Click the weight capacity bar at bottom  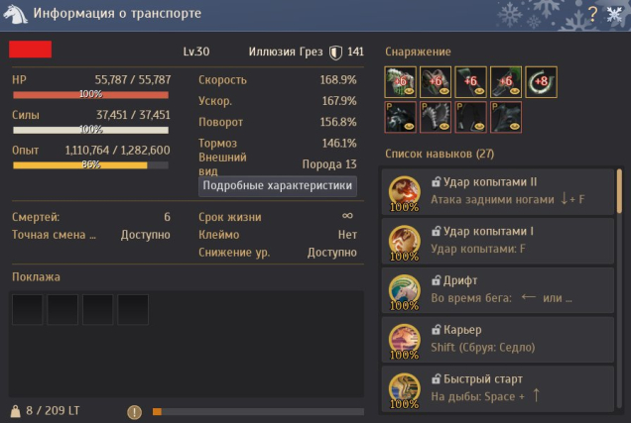click(x=258, y=412)
